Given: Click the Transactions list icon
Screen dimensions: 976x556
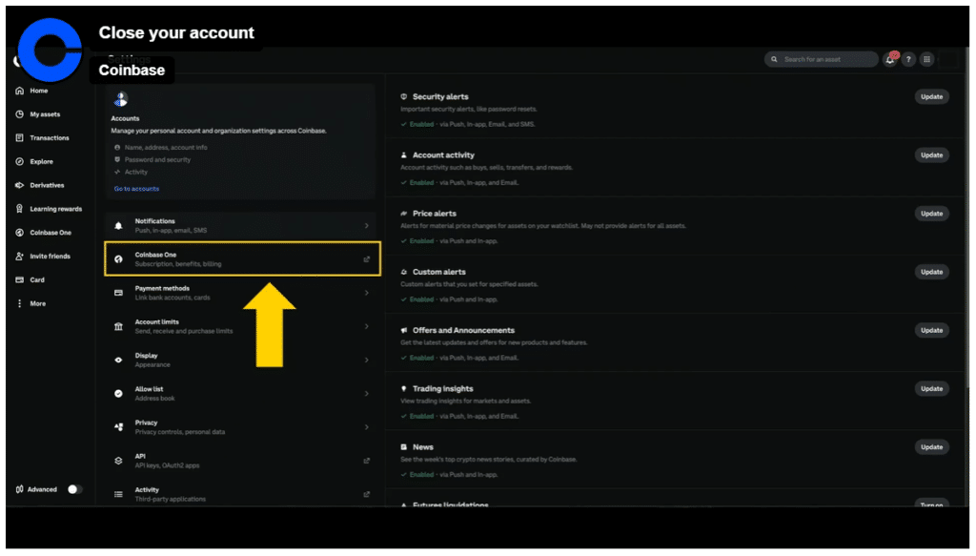Looking at the screenshot, I should [19, 138].
